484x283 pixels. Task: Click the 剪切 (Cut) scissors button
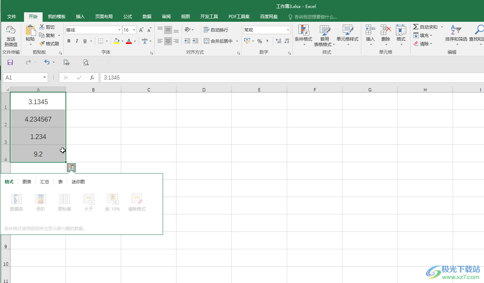(x=47, y=27)
